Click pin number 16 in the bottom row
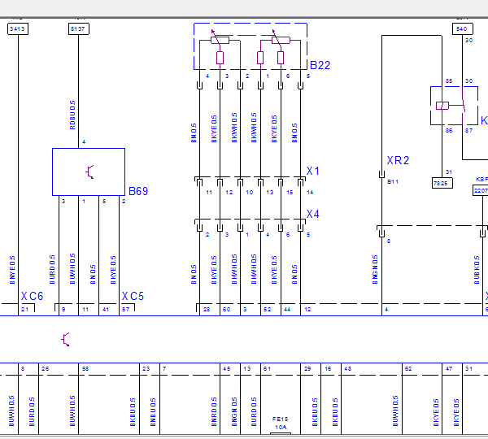Viewport: 488px width, 439px height. pyautogui.click(x=328, y=369)
